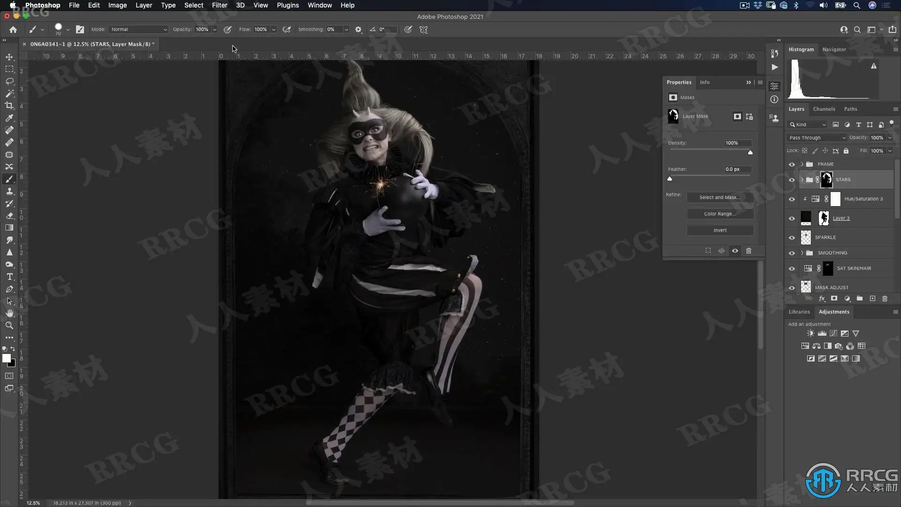Click the Invert mask button
Screen dimensions: 901x507
720,230
